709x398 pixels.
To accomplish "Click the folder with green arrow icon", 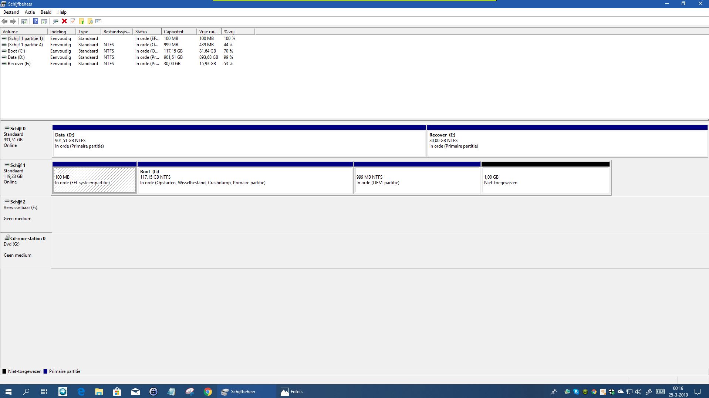I will [x=81, y=21].
